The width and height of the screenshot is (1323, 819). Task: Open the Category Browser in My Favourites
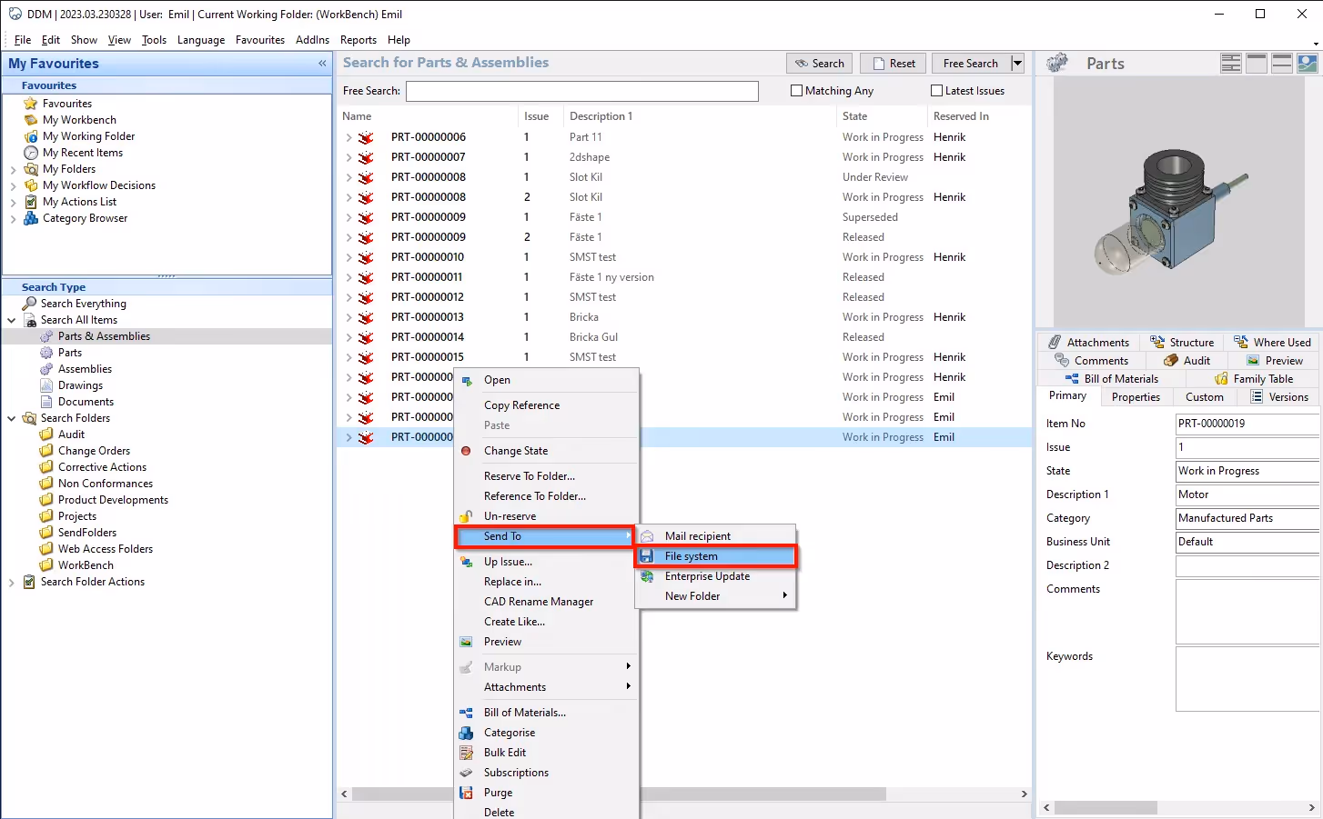84,218
